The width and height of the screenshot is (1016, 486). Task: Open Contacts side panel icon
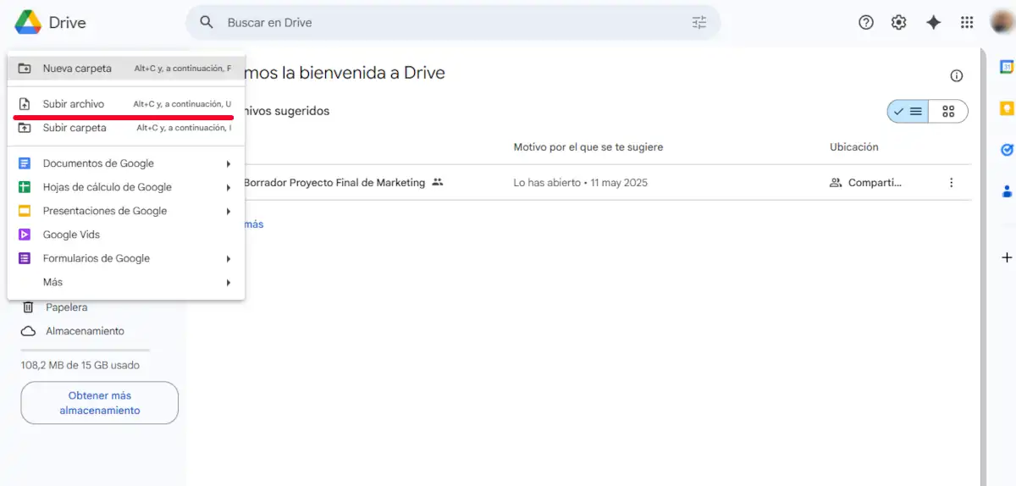pos(1007,191)
